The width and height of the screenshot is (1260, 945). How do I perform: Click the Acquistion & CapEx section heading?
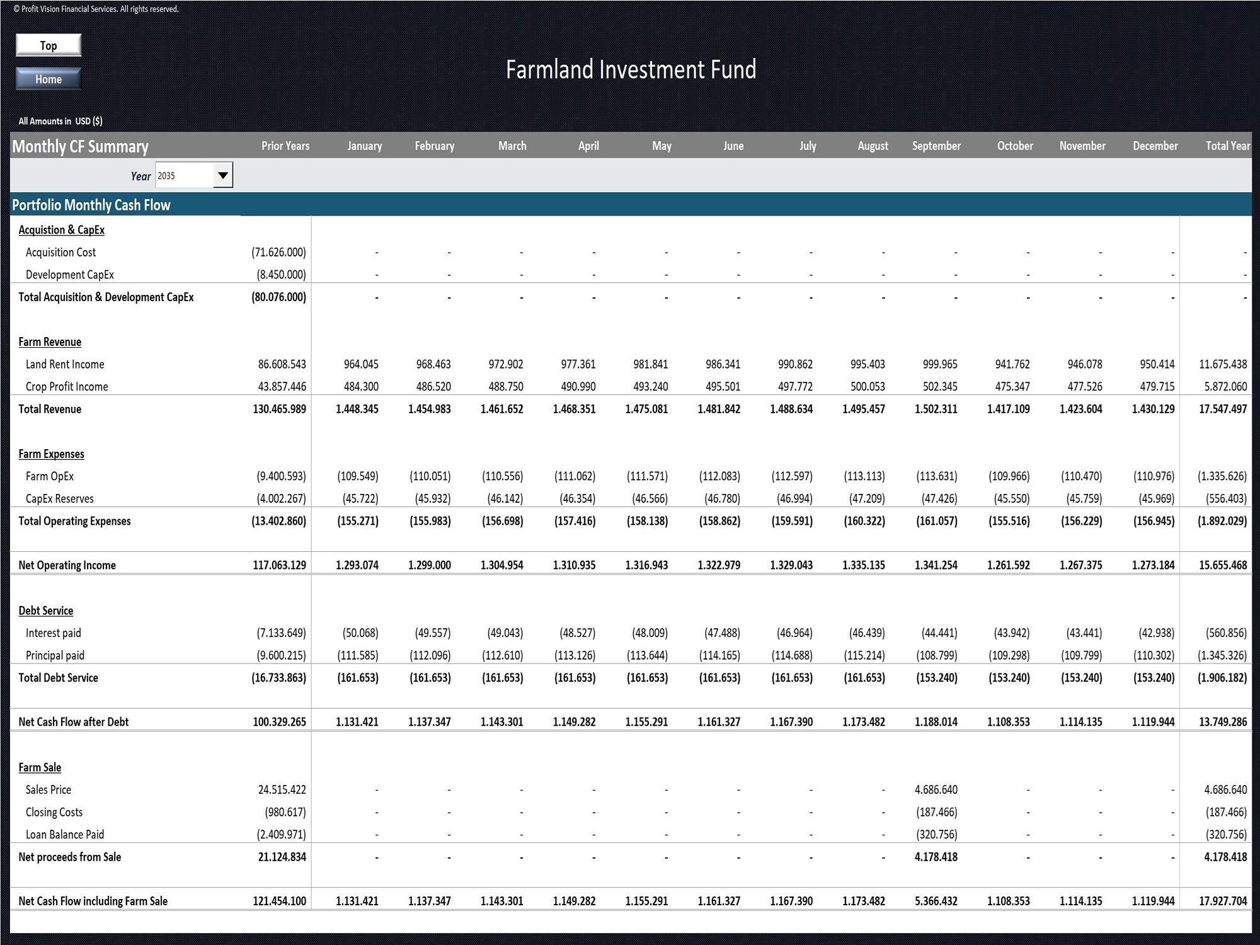click(x=62, y=230)
